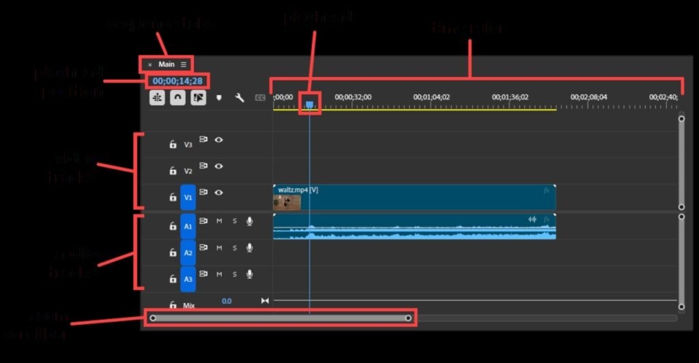This screenshot has height=363, width=699.
Task: Select the Main sequence tab
Action: [x=166, y=64]
